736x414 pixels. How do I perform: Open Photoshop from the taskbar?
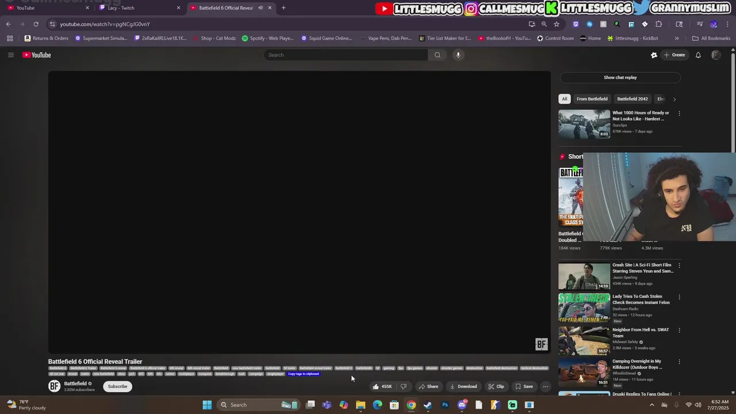pyautogui.click(x=445, y=405)
